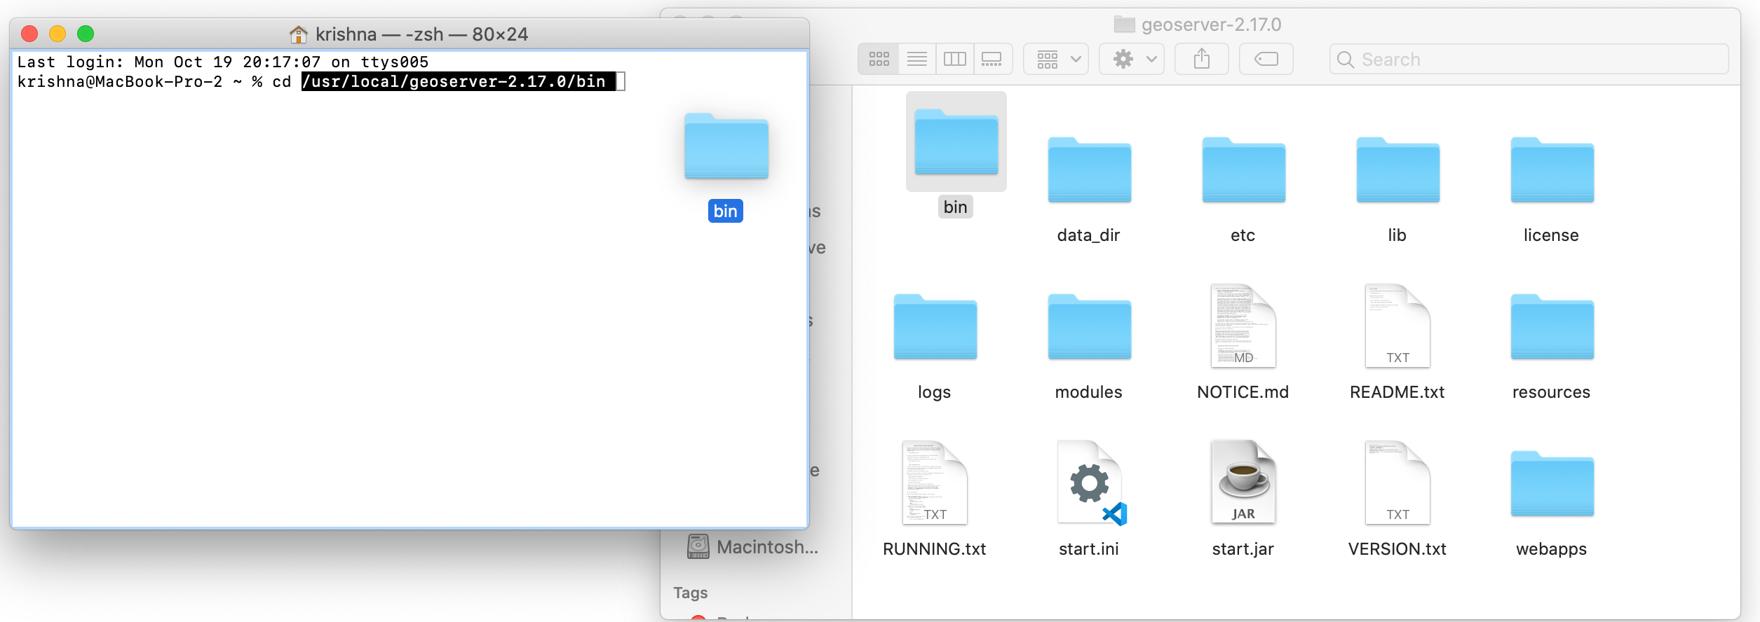Select the lib folder

pyautogui.click(x=1397, y=170)
